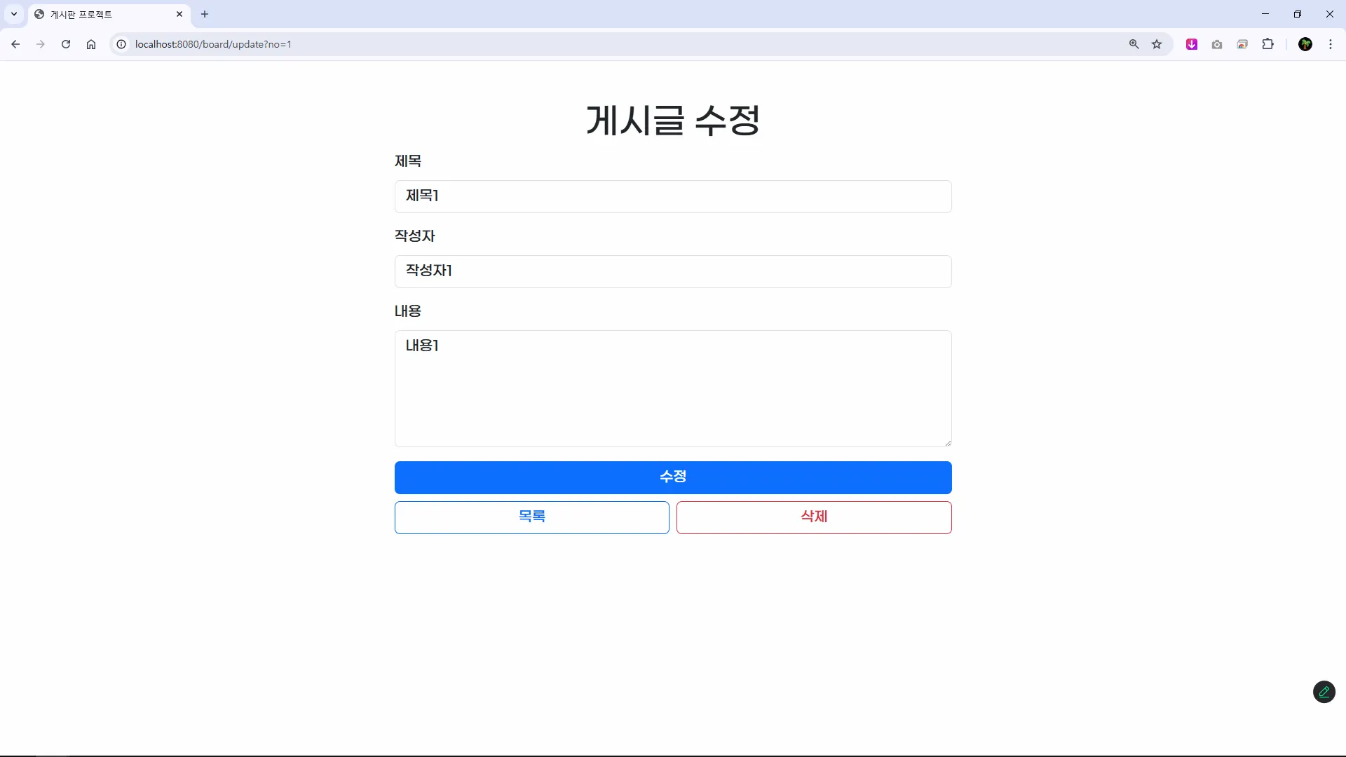Screen dimensions: 1346x757
Task: Click the zoom magnifier icon
Action: tap(1134, 44)
